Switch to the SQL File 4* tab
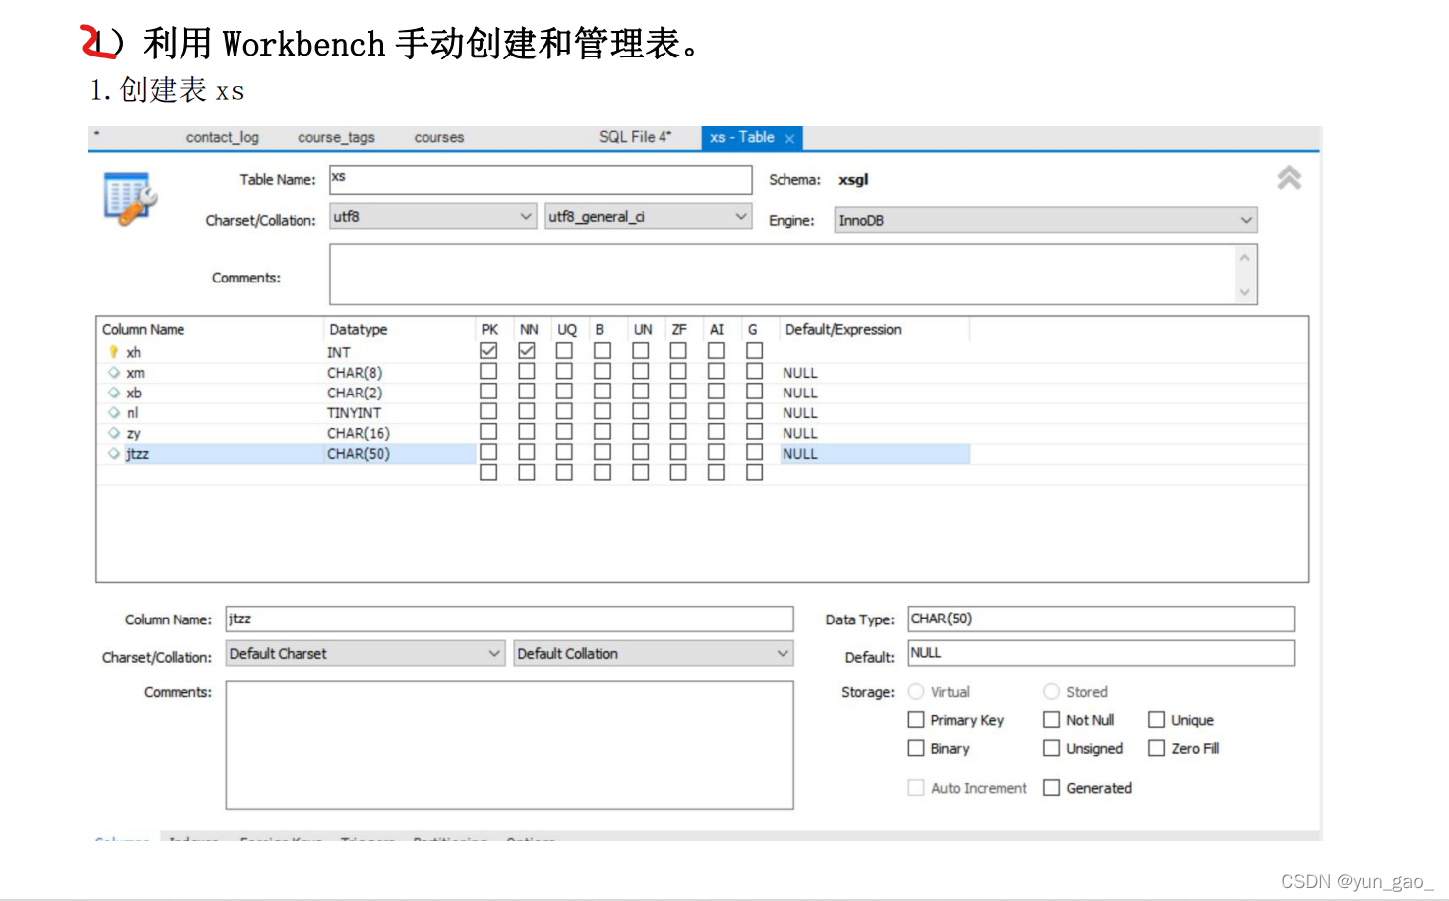Image resolution: width=1449 pixels, height=901 pixels. (635, 137)
